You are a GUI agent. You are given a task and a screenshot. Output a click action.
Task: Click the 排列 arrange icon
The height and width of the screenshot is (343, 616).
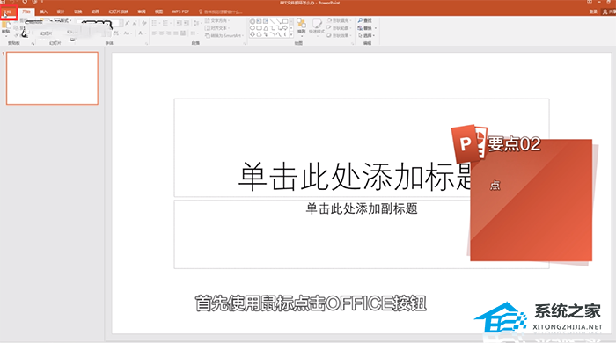click(x=301, y=26)
